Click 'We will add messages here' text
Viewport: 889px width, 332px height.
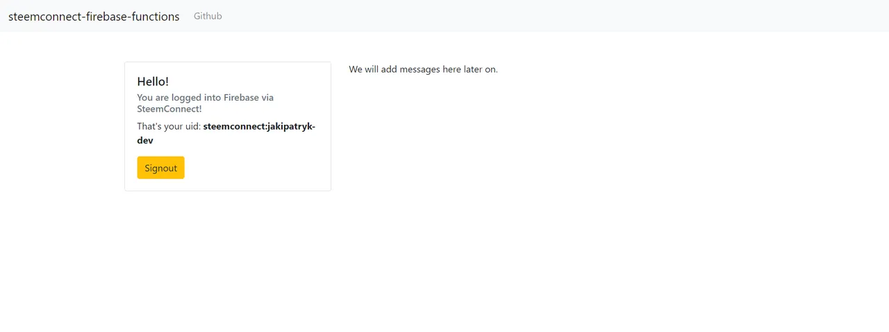(423, 69)
